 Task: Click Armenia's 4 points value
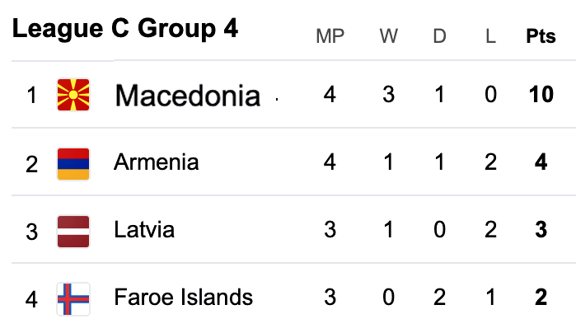541,162
